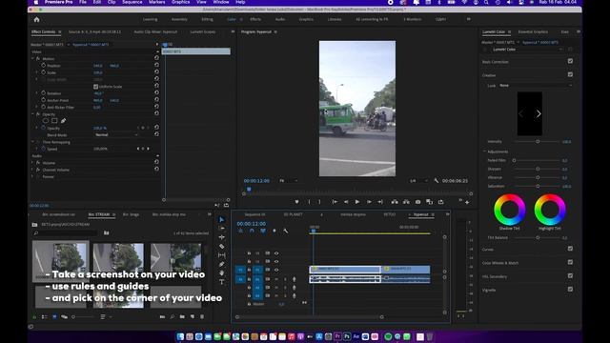Toggle the Curves checkbox

(570, 249)
